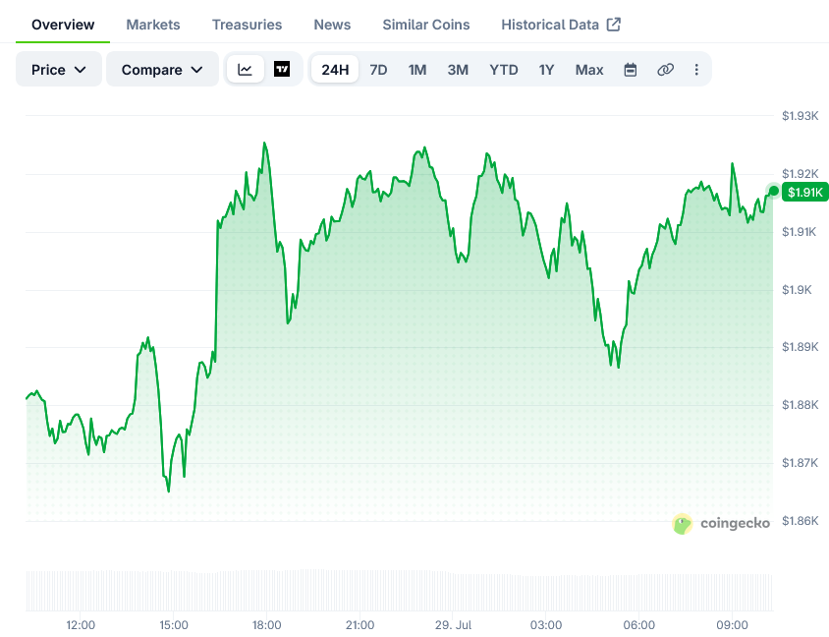Click the $1.93K axis label
Screen dimensions: 829x637
tap(800, 115)
